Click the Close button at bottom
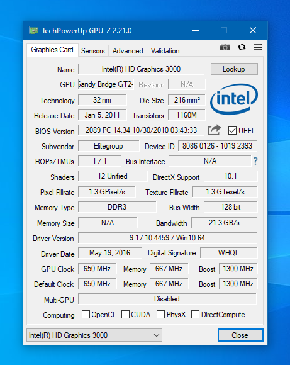The image size is (290, 365). click(x=240, y=335)
